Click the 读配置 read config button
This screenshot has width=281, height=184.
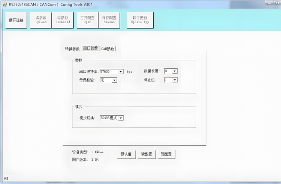click(x=146, y=154)
